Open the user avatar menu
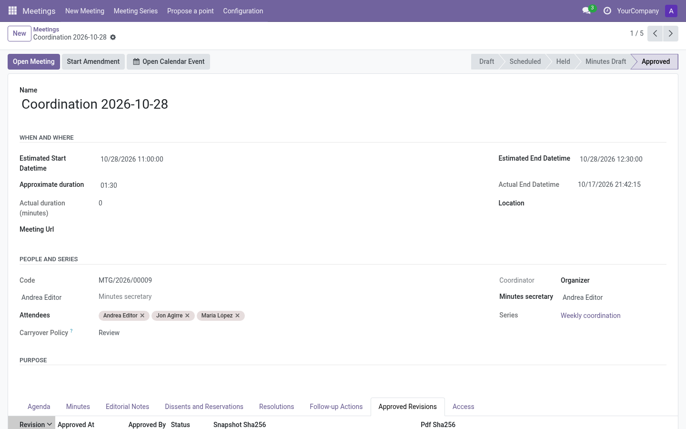The image size is (686, 429). click(x=671, y=11)
